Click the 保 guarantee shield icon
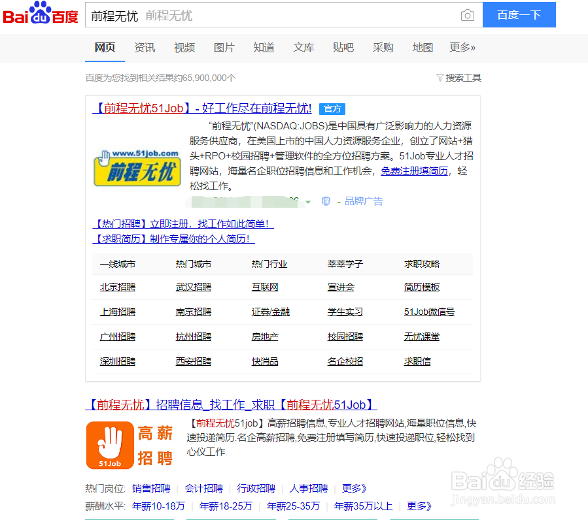 coord(326,201)
